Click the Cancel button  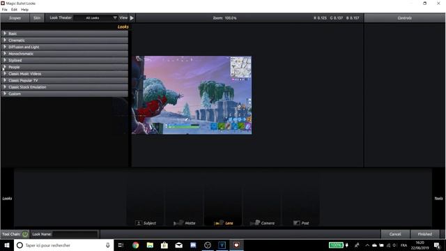click(395, 234)
